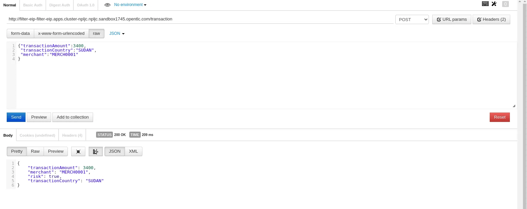Click "transactionAmount":3400 in request body
527x209 pixels.
[52, 46]
